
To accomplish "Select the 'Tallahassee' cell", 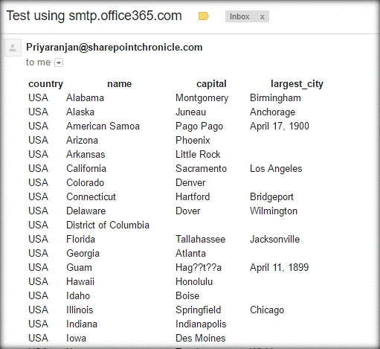I will click(x=200, y=239).
